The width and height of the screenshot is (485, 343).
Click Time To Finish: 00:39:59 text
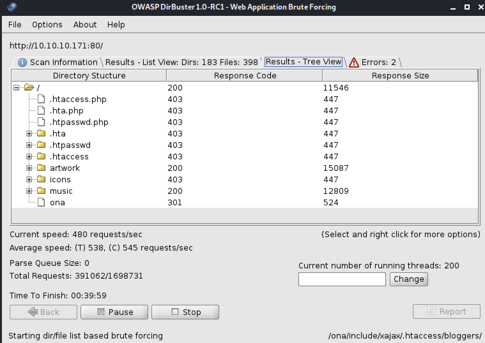click(58, 296)
